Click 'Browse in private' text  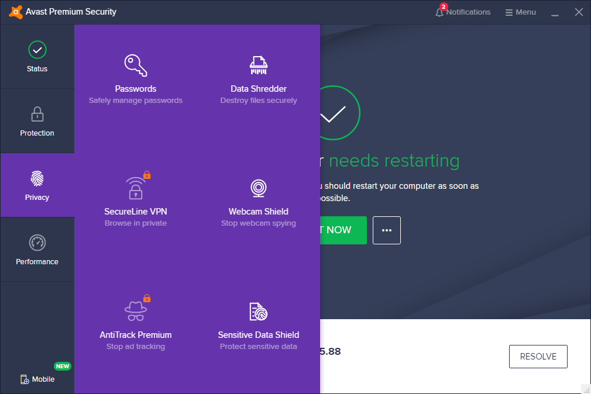coord(136,223)
